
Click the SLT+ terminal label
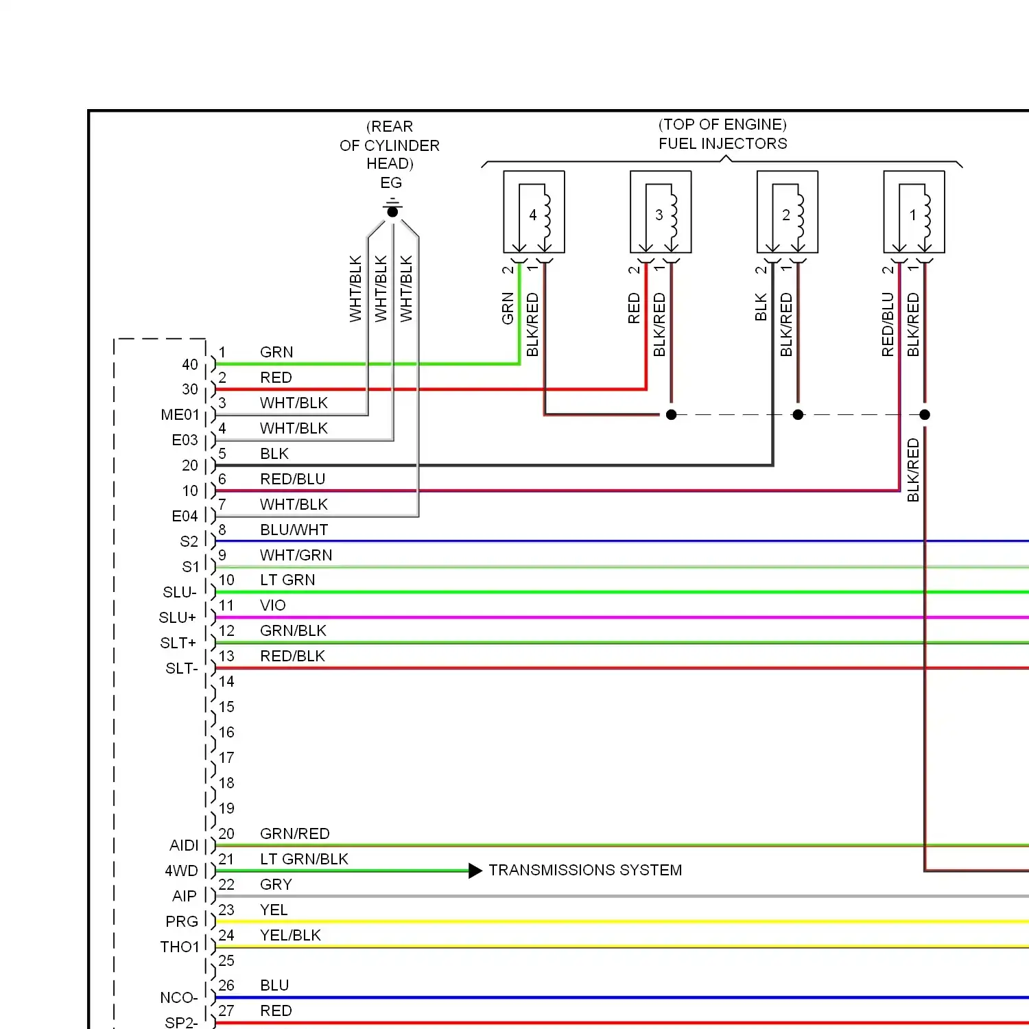[x=178, y=643]
